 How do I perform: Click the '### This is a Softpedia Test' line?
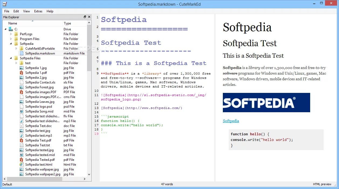click(154, 63)
